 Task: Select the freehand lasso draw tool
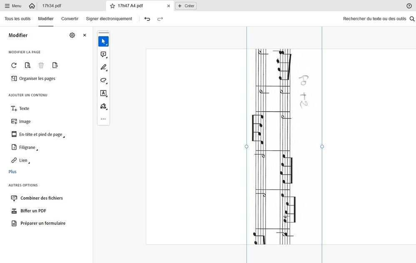[103, 80]
